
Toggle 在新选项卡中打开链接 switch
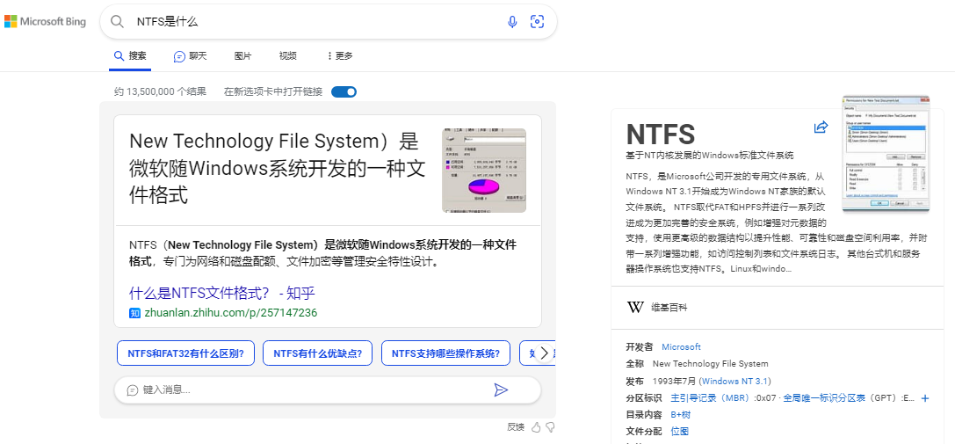344,92
